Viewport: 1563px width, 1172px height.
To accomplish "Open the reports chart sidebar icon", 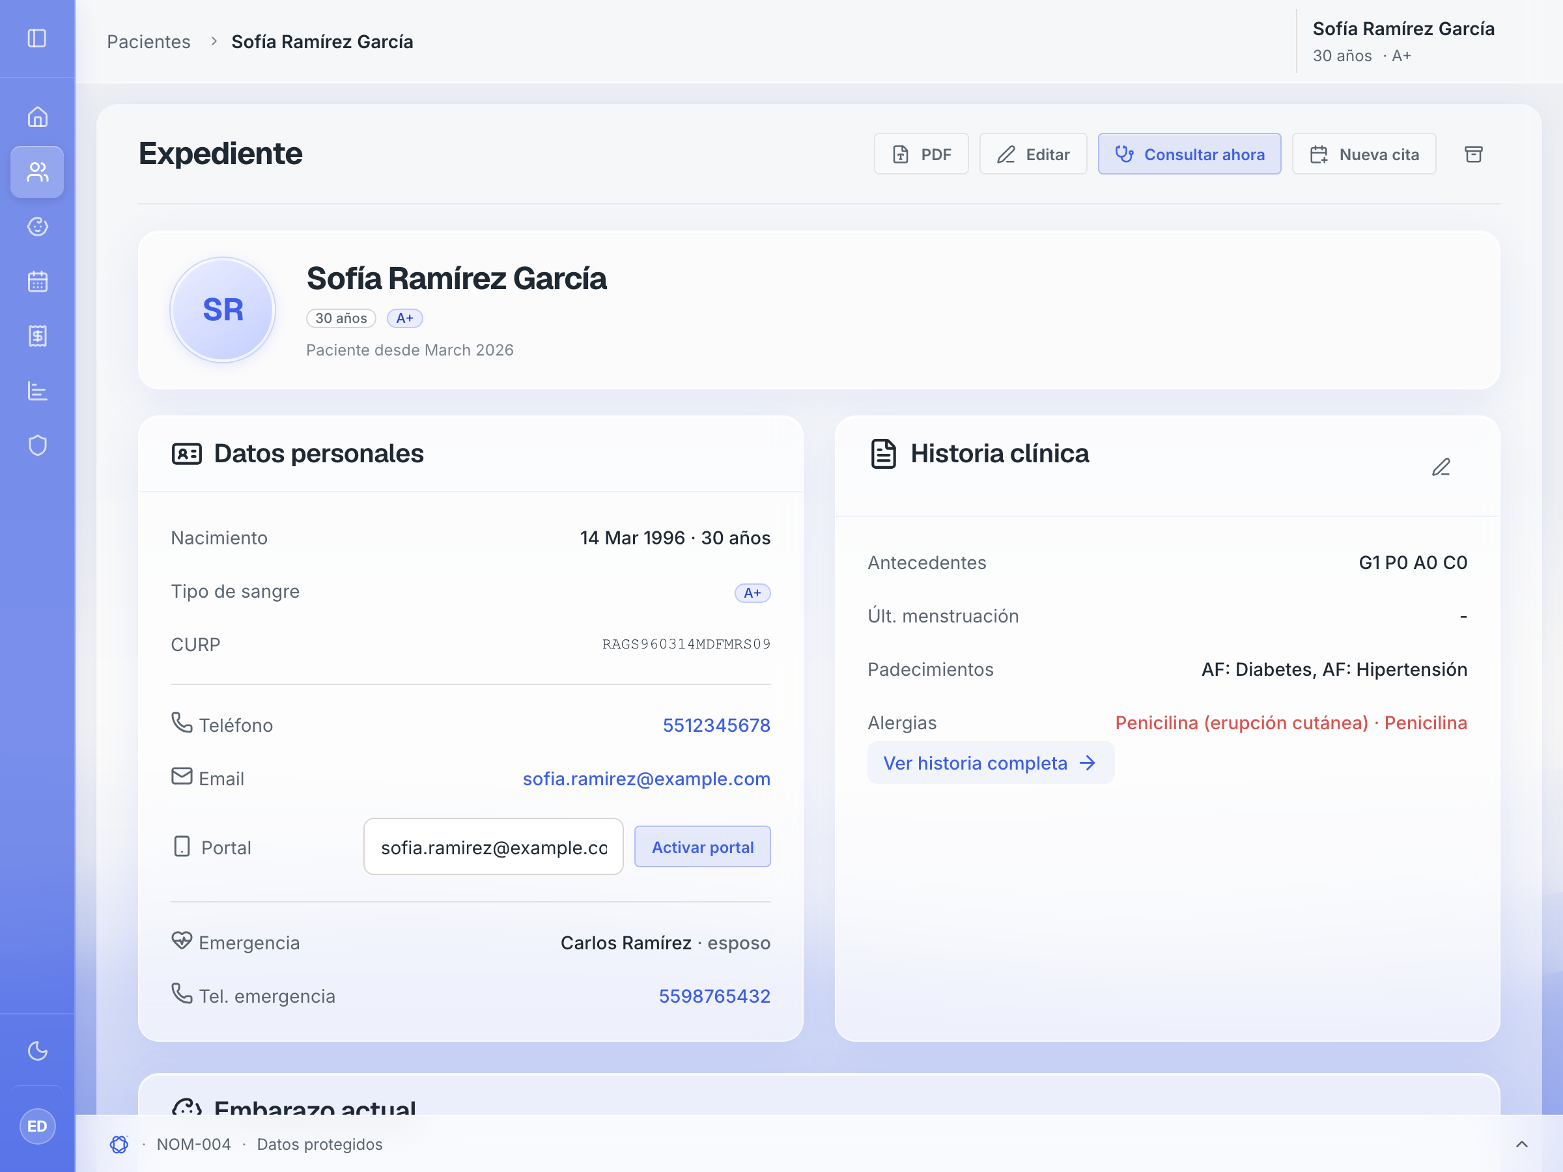I will click(x=38, y=391).
